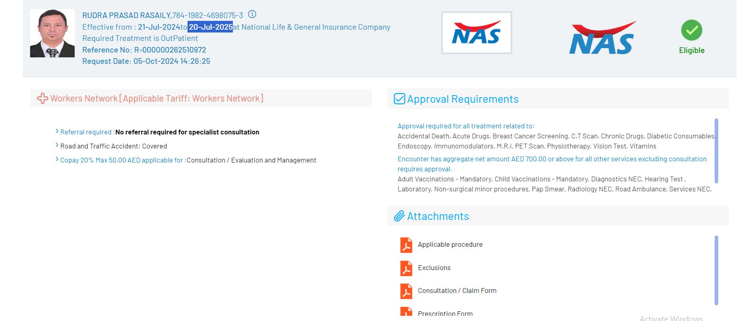The height and width of the screenshot is (321, 756).
Task: Open the Exclusions PDF icon
Action: (x=406, y=268)
